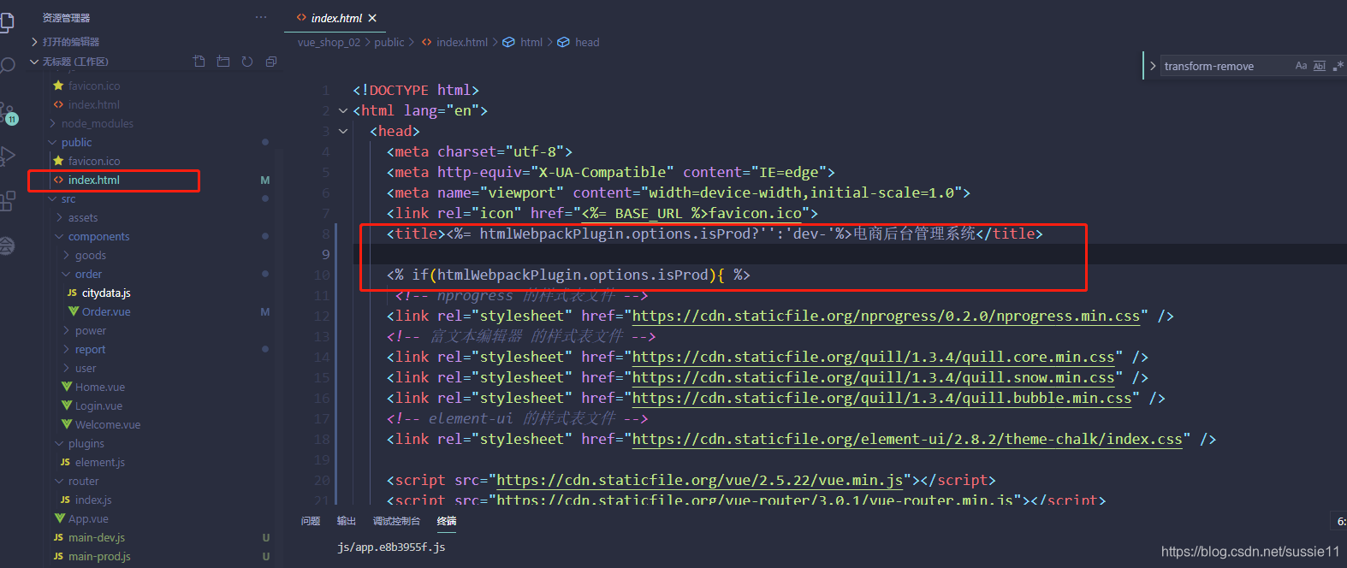The width and height of the screenshot is (1347, 568).
Task: Collapse all folders in the explorer
Action: (x=271, y=62)
